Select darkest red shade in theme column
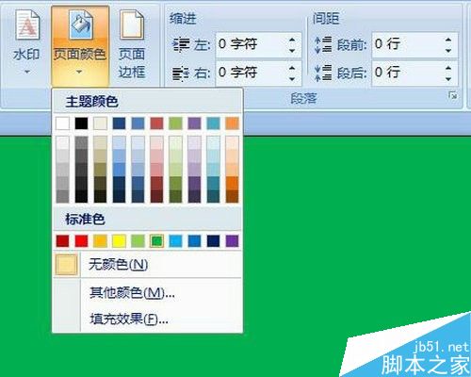Screen dimensions: 471x377 (x=156, y=196)
